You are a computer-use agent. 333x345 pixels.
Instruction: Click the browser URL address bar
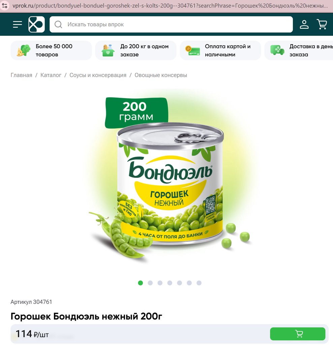tap(170, 5)
